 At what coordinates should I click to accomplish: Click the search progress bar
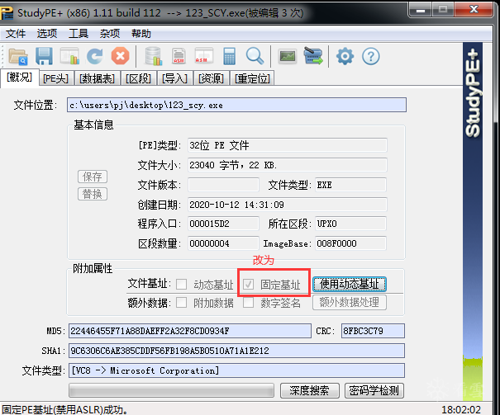coord(171,390)
